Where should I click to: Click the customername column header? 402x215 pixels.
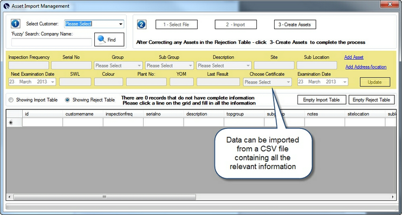[x=83, y=114]
